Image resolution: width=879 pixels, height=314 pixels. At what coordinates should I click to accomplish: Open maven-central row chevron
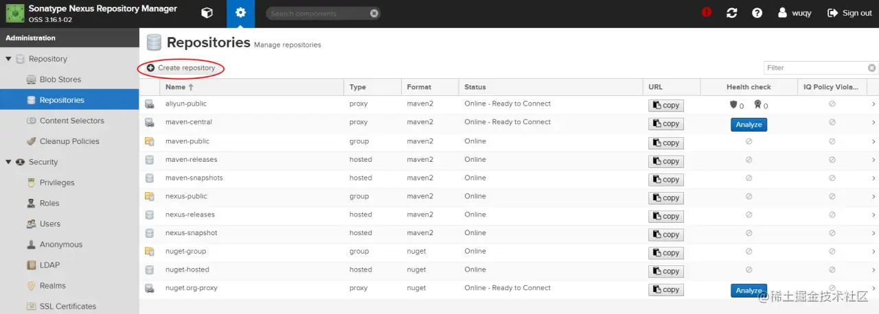coord(874,123)
